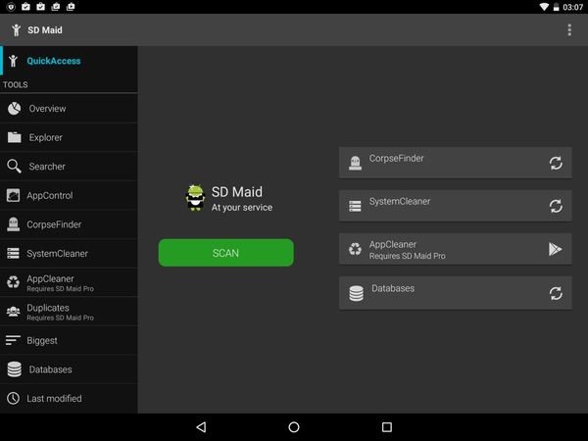Run the Databases refresh icon
Screen dimensions: 588x441
pyautogui.click(x=555, y=292)
